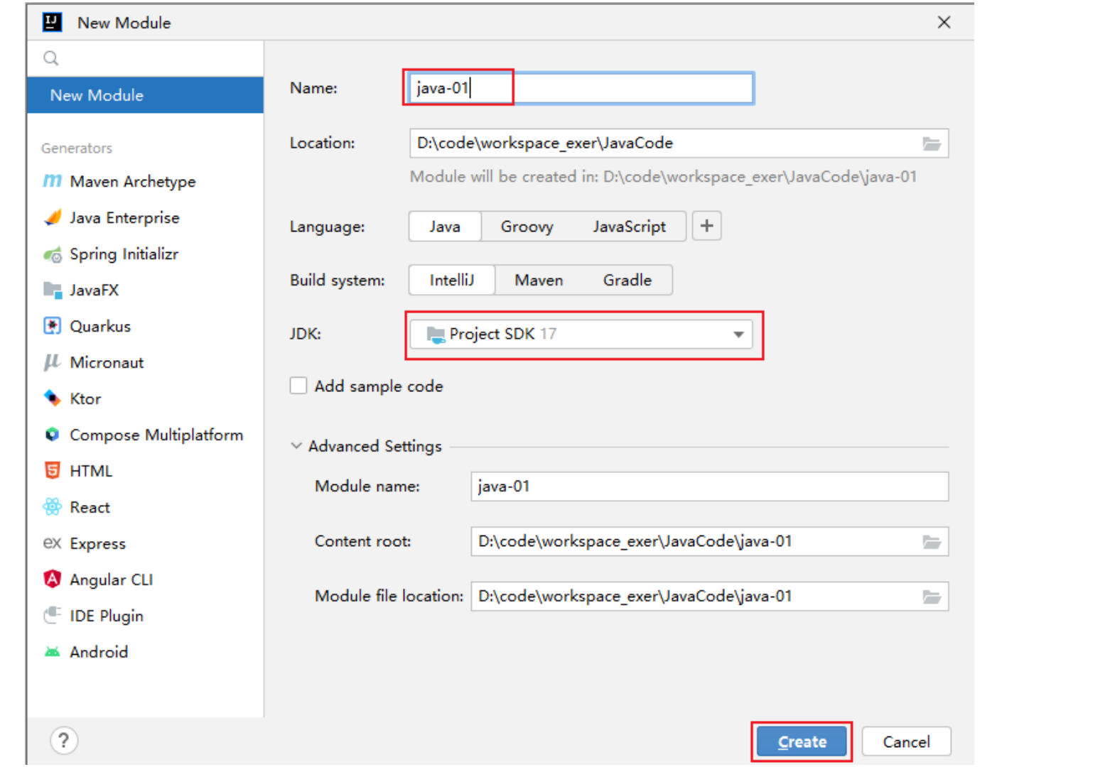Click the HTML5 shield icon
1100x772 pixels.
pos(52,471)
